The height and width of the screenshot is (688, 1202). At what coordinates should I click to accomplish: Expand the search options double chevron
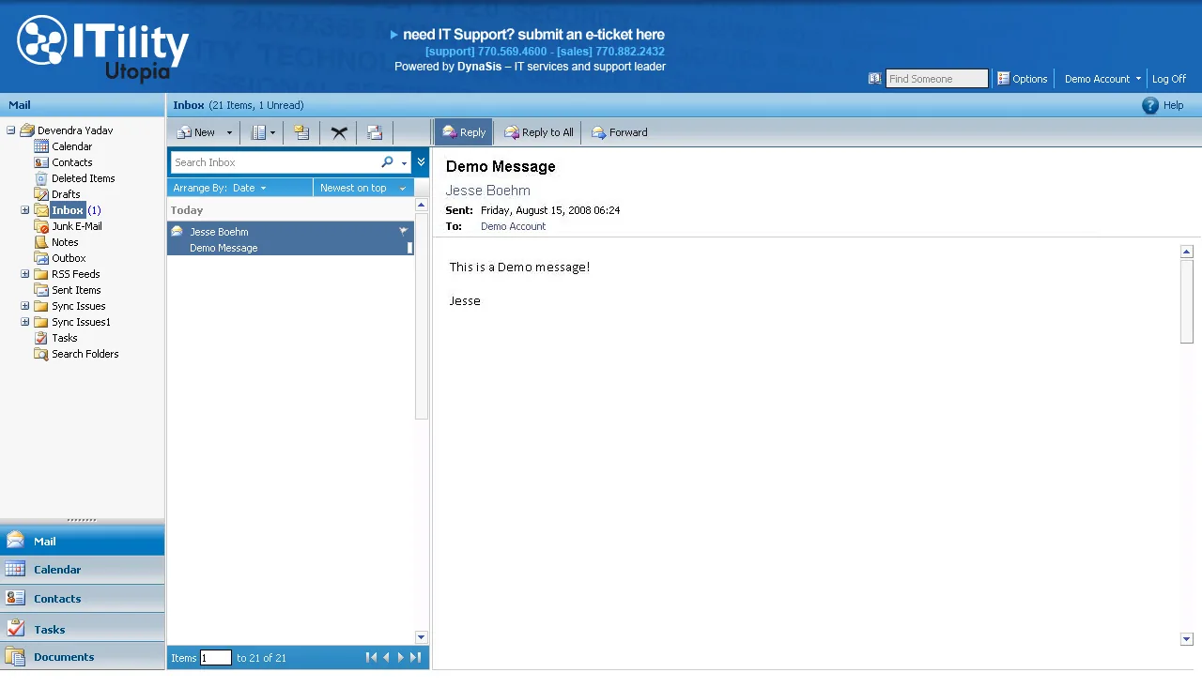tap(421, 162)
